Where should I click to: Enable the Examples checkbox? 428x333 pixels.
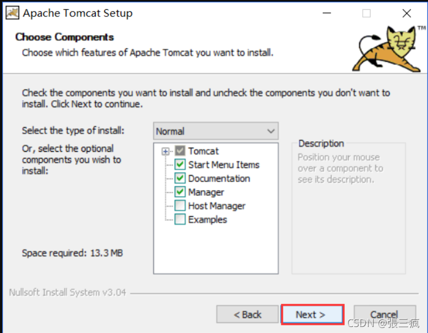180,219
